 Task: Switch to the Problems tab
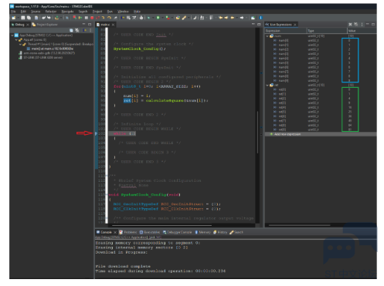click(128, 232)
